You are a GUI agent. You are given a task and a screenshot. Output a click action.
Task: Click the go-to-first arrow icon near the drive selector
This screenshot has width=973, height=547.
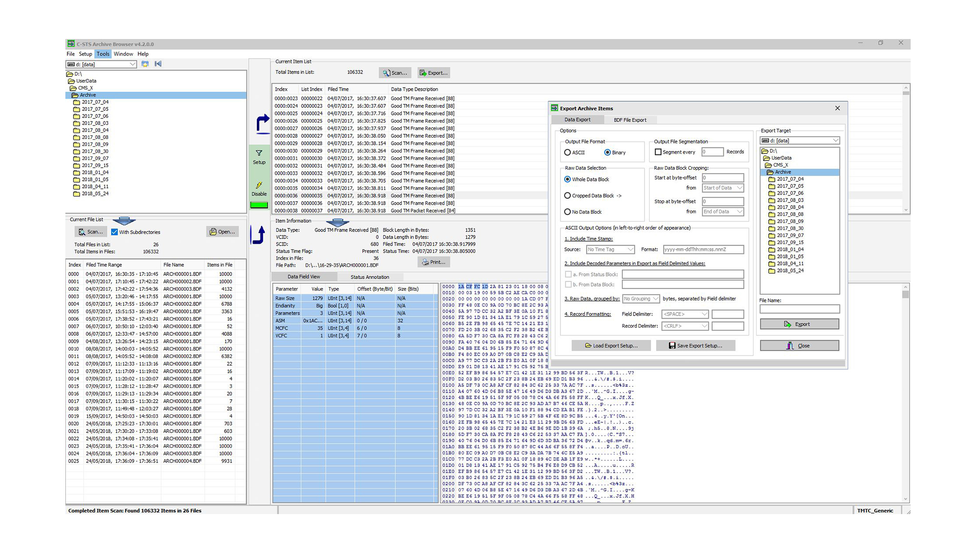coord(158,64)
